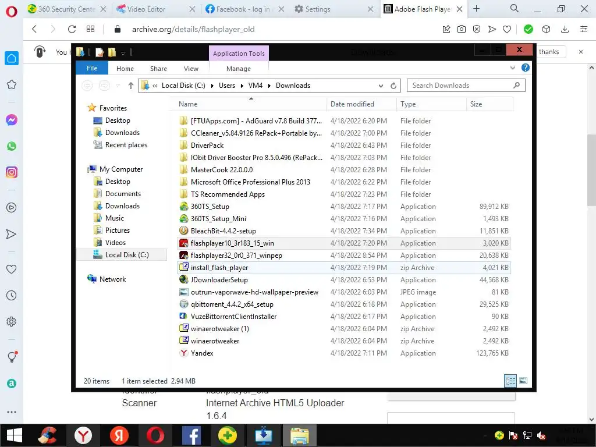Open a new Opera tab
The height and width of the screenshot is (447, 596).
(x=476, y=9)
